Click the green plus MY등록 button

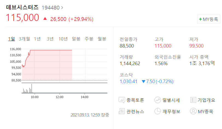(209, 19)
